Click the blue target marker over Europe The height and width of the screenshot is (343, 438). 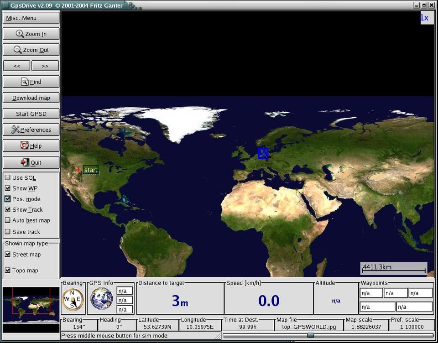click(263, 153)
